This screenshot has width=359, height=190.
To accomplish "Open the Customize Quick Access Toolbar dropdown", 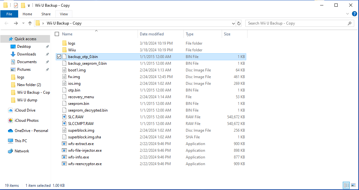I will tap(29, 5).
